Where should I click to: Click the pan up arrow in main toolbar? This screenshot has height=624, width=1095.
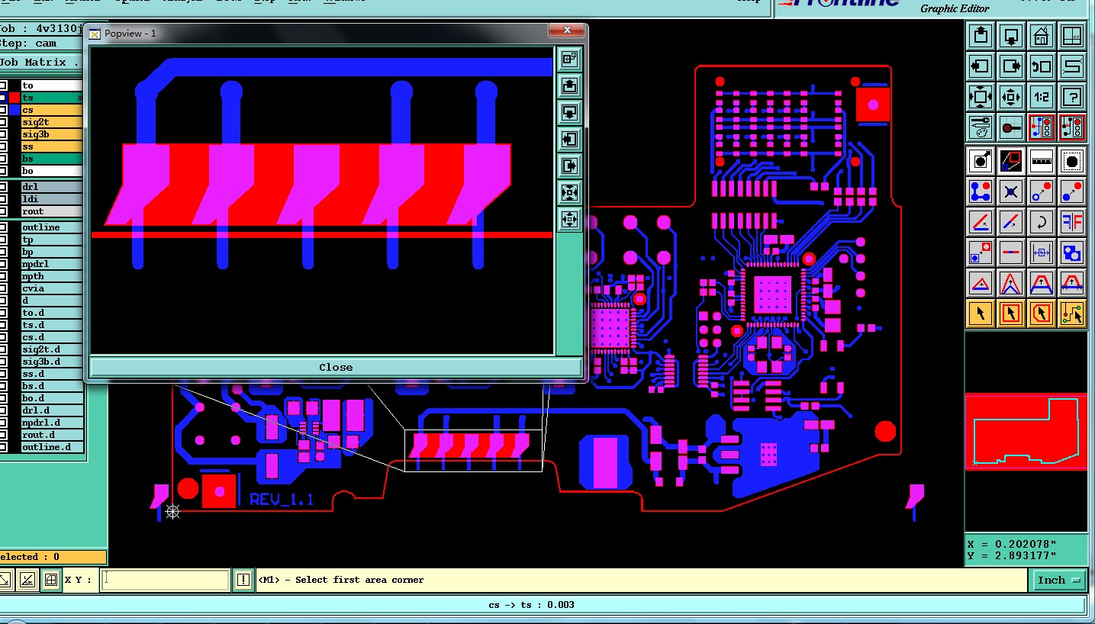pos(981,35)
